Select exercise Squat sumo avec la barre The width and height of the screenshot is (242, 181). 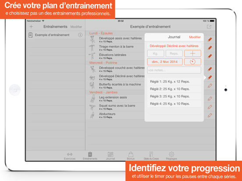116,107
